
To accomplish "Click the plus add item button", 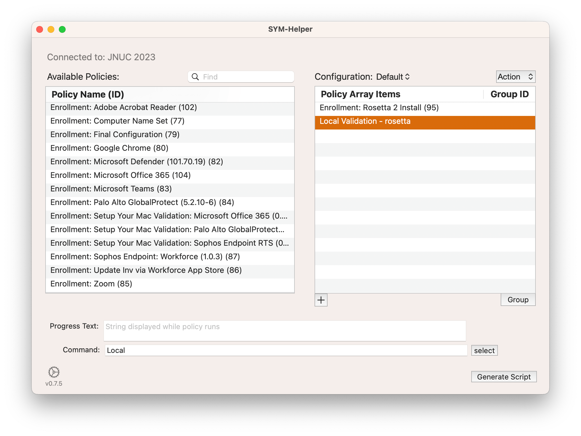I will [321, 300].
